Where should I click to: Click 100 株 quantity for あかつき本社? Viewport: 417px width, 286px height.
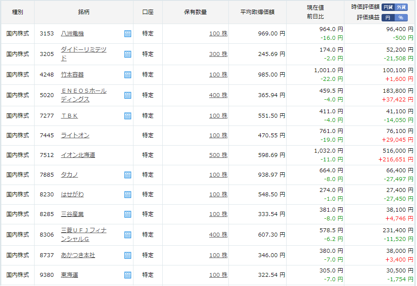coord(218,255)
